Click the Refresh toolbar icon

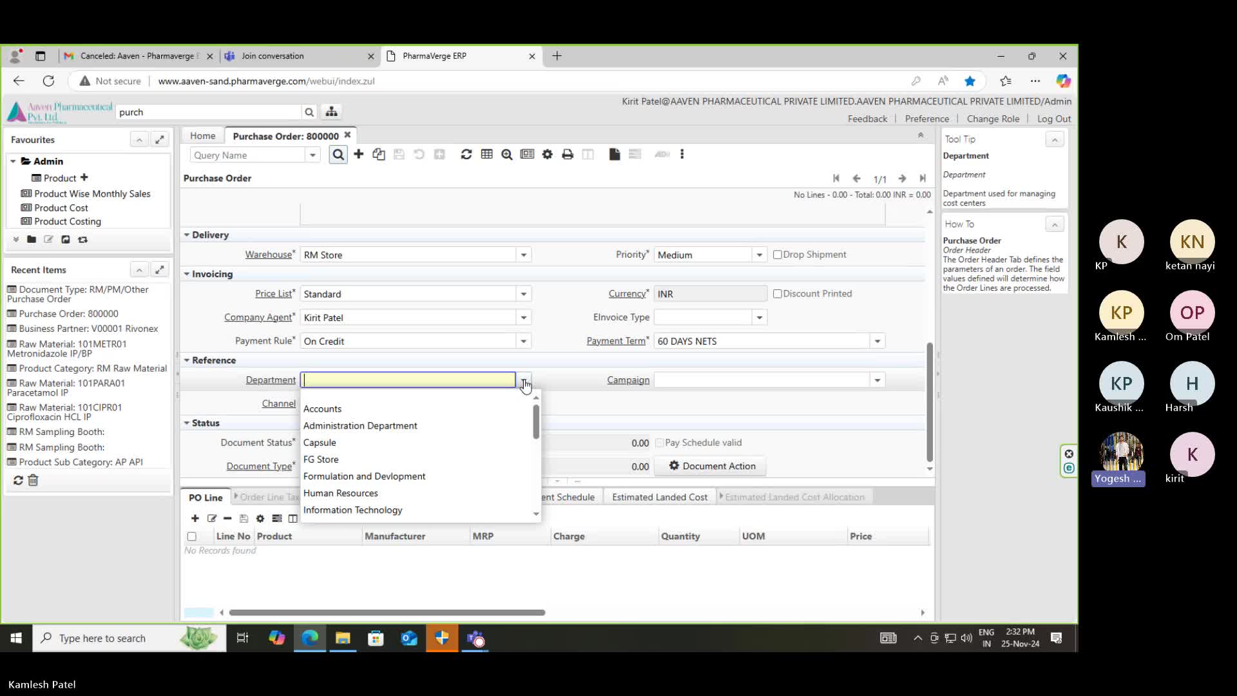coord(466,154)
